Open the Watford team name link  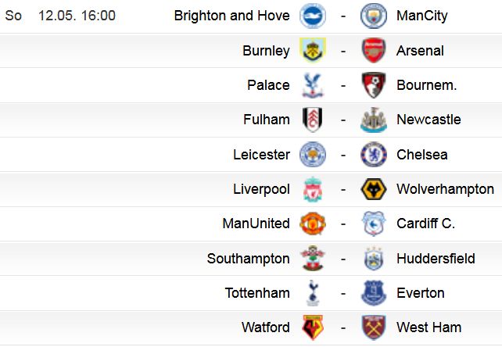pos(266,327)
